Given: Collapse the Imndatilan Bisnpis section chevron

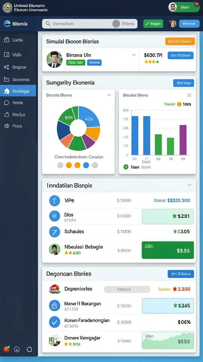Looking at the screenshot, I should 189,185.
